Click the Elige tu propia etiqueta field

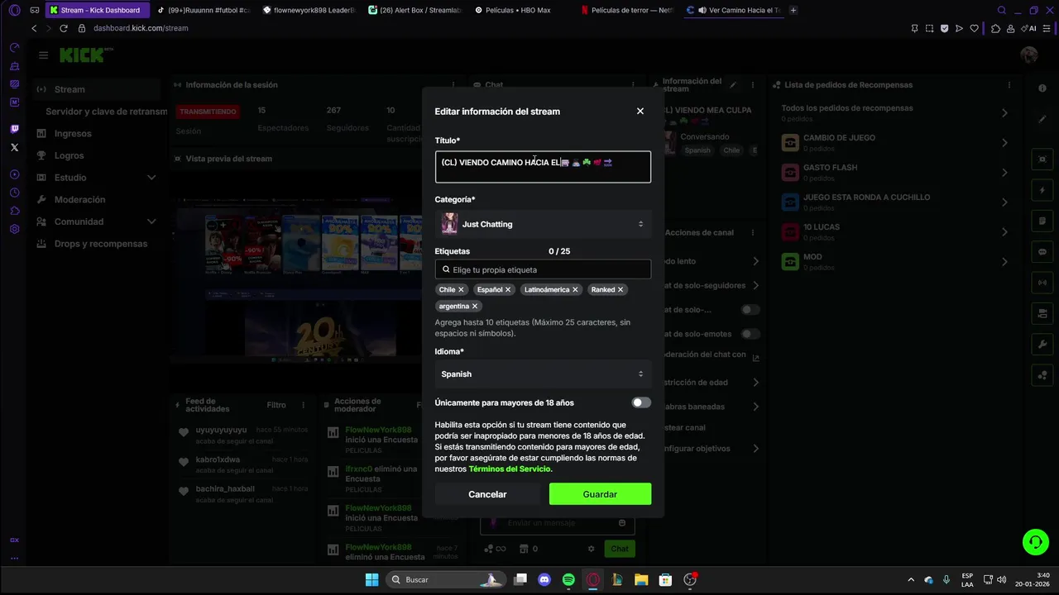click(543, 269)
